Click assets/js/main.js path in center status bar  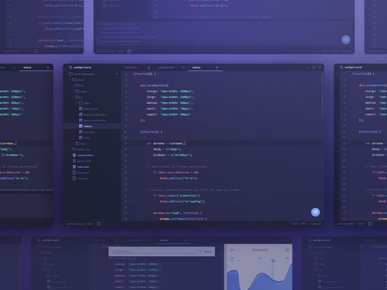[75, 224]
